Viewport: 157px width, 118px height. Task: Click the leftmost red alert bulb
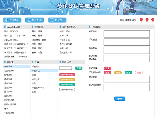pyautogui.click(x=141, y=20)
